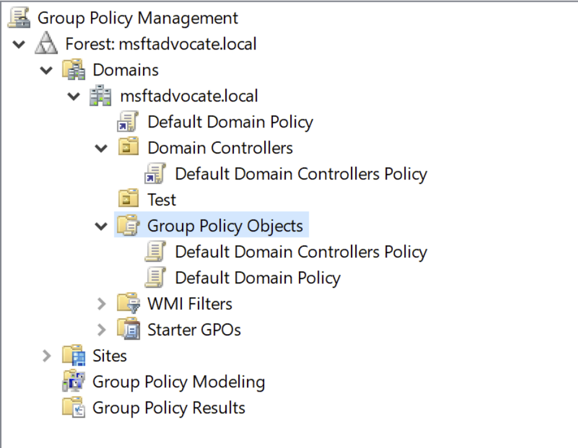
Task: Click the Group Policy Modeling icon
Action: [x=74, y=382]
